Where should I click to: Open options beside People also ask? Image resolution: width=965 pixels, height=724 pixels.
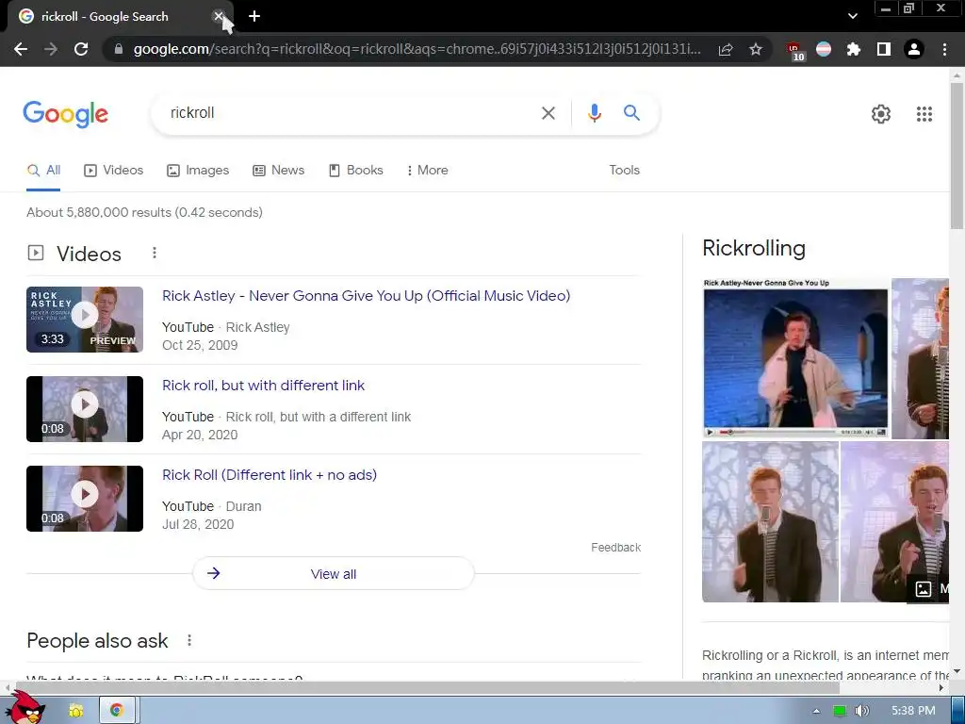(189, 640)
